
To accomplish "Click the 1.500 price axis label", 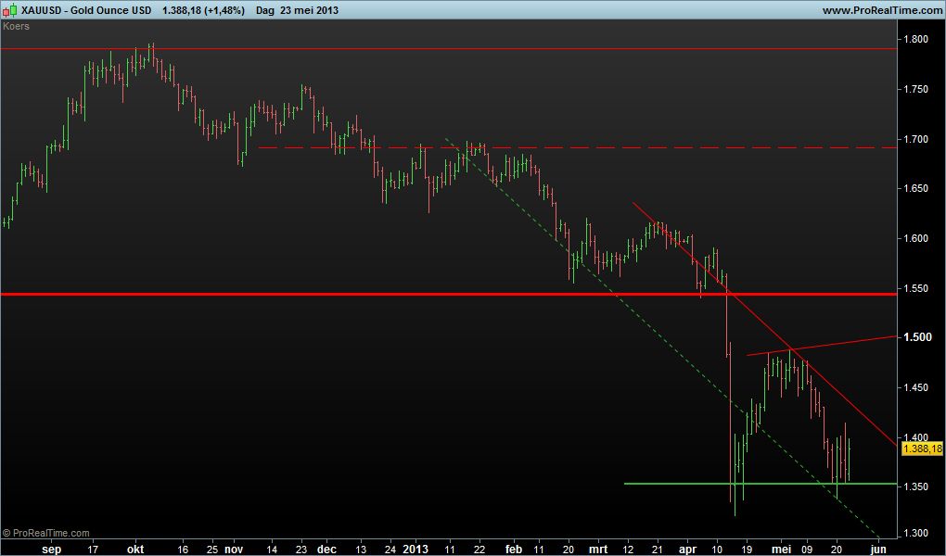I will click(916, 337).
